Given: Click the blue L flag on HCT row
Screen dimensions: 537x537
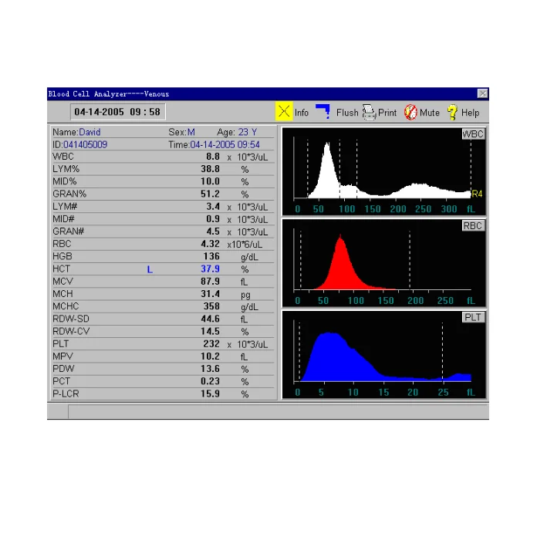Looking at the screenshot, I should coord(150,269).
